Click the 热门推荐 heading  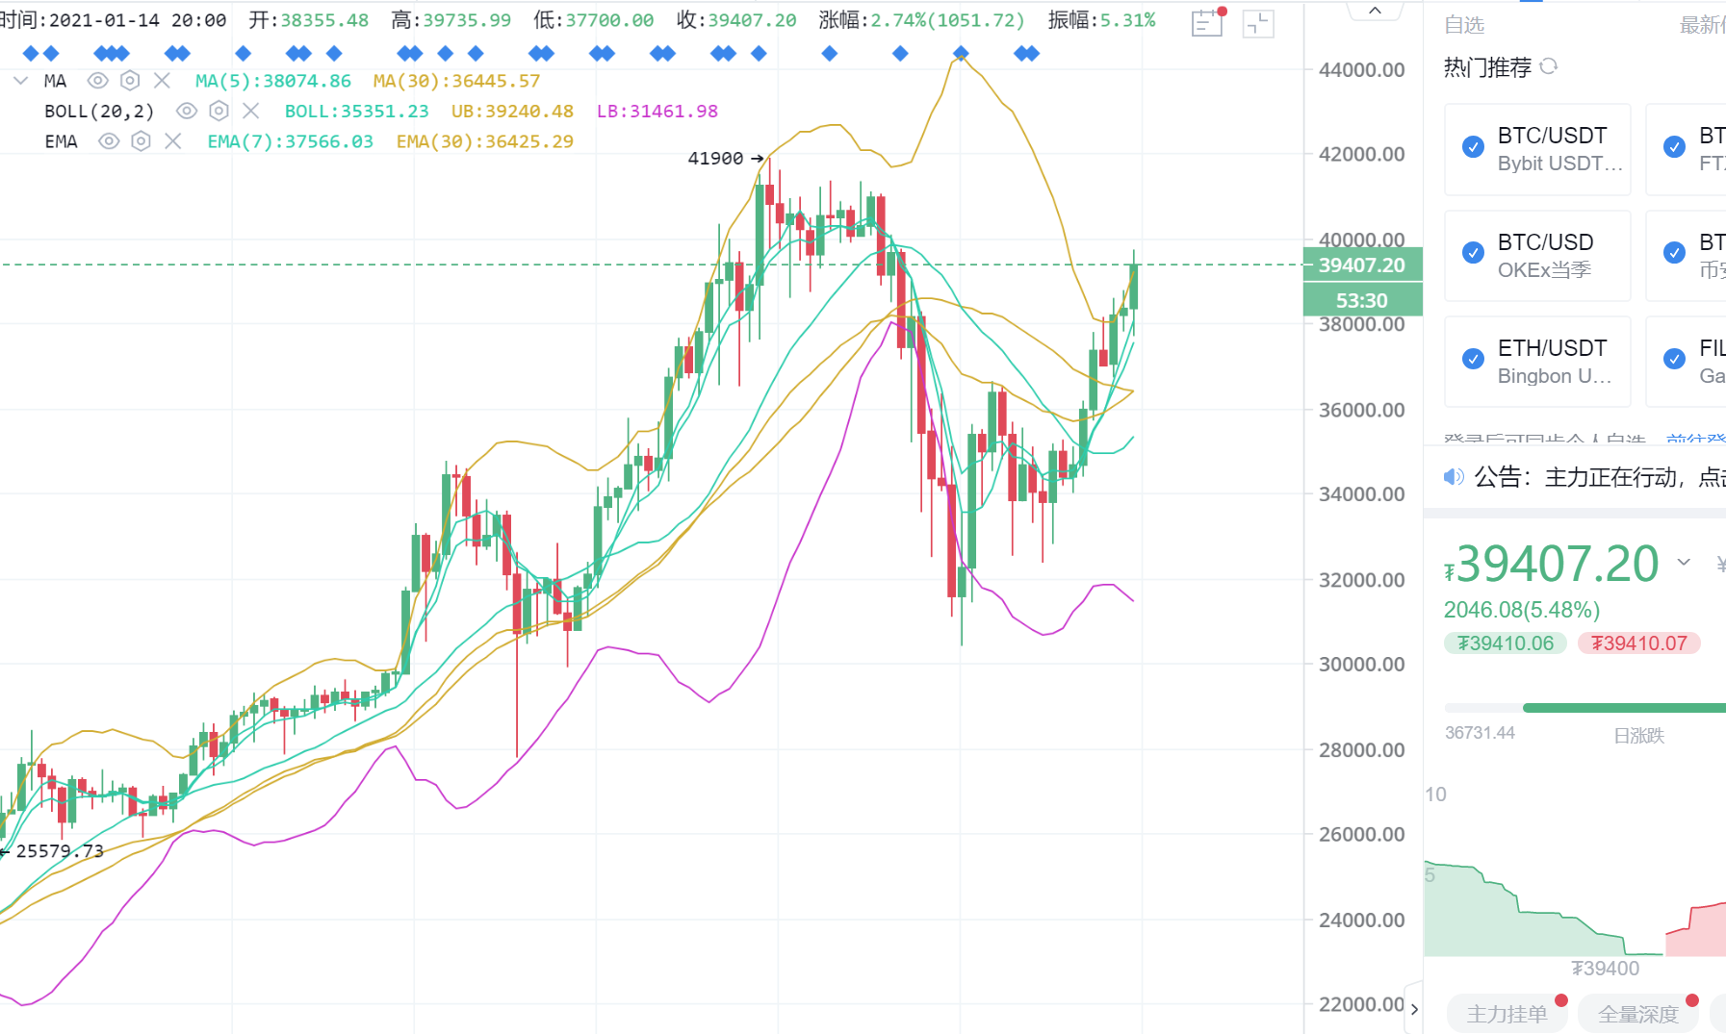(x=1487, y=67)
